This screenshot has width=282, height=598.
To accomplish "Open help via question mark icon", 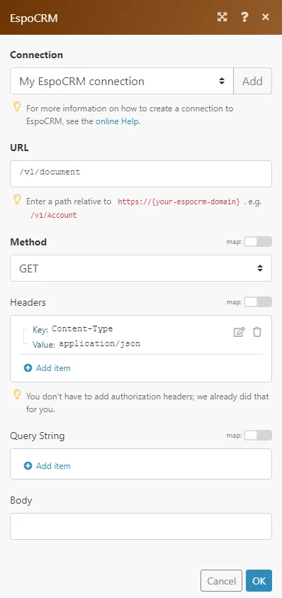I will click(244, 17).
